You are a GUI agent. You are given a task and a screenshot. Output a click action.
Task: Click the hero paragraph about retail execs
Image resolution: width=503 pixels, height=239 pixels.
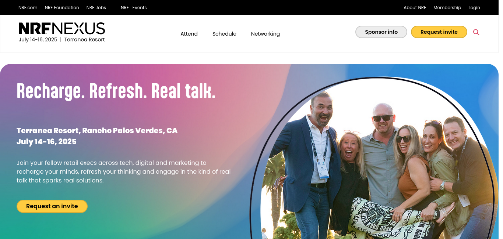point(124,171)
